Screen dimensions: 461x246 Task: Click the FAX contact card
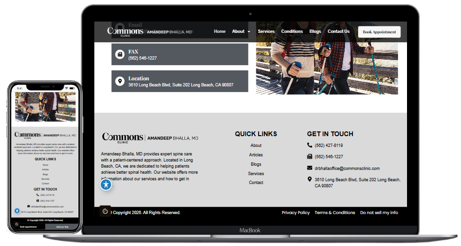pyautogui.click(x=180, y=54)
